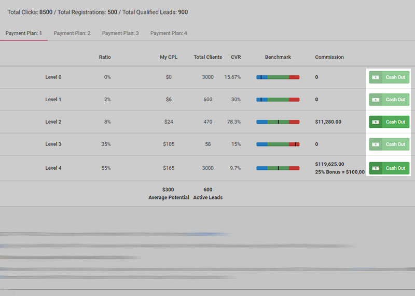The width and height of the screenshot is (415, 296).
Task: Click the money icon in Level 4 row
Action: (376, 168)
